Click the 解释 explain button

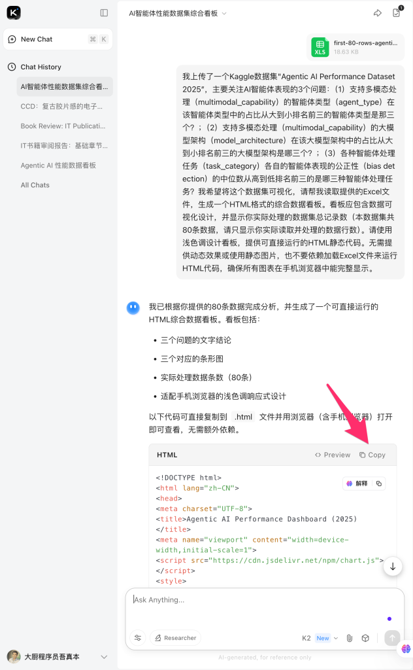click(357, 484)
